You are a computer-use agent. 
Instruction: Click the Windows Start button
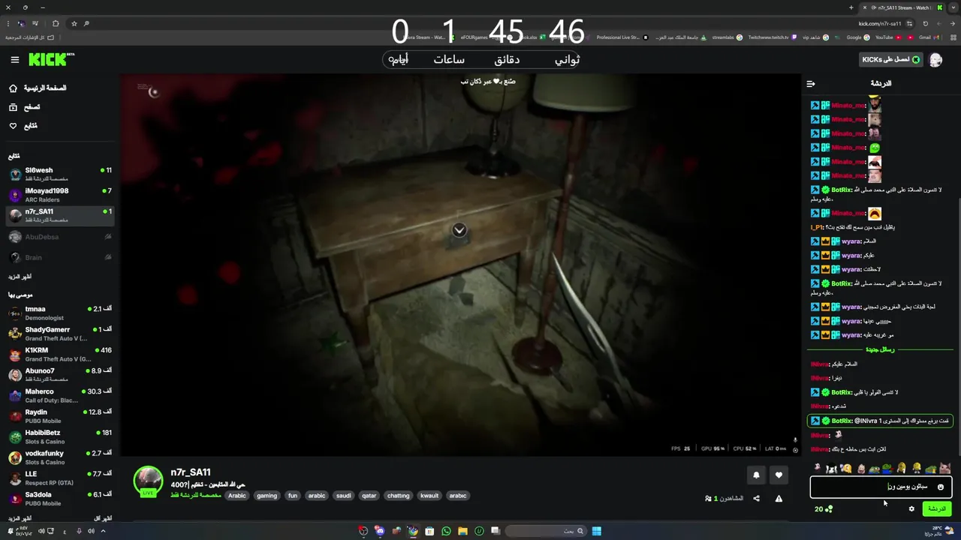pyautogui.click(x=596, y=531)
